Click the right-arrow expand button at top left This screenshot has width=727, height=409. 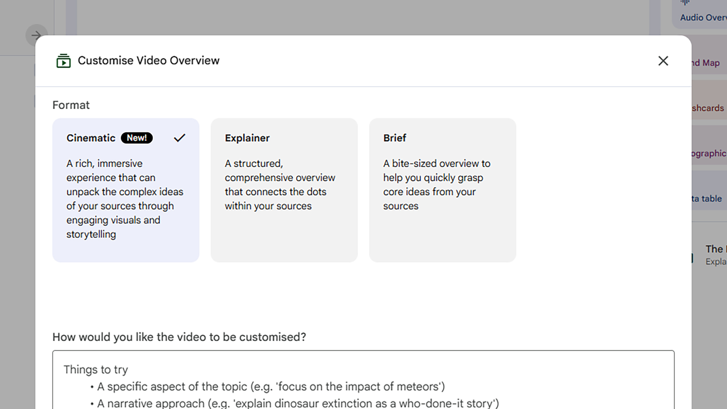(x=36, y=35)
